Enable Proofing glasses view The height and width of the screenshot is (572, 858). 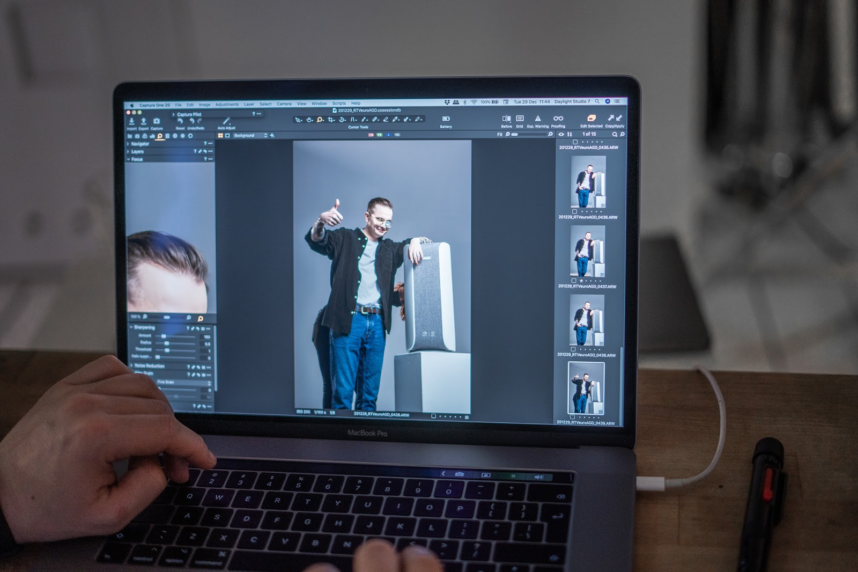(558, 119)
